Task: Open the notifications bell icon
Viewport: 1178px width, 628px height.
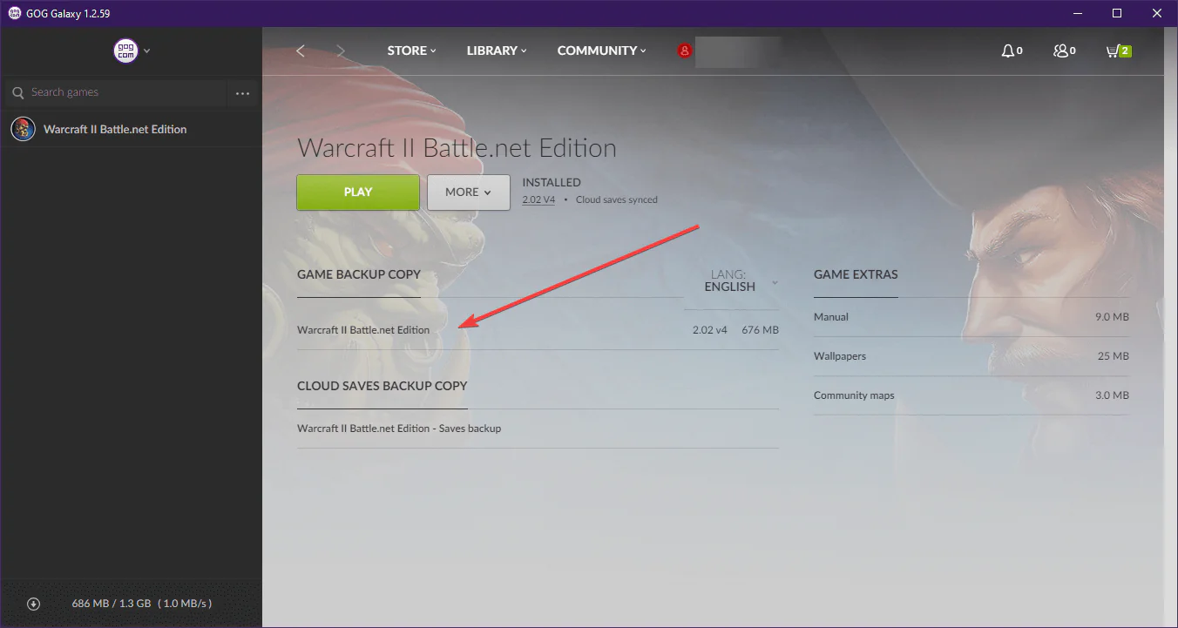Action: [1008, 51]
